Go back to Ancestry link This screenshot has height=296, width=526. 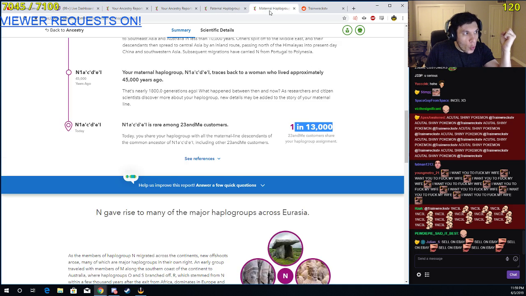[65, 30]
